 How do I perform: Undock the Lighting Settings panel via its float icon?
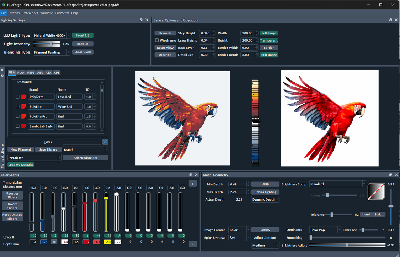click(141, 20)
